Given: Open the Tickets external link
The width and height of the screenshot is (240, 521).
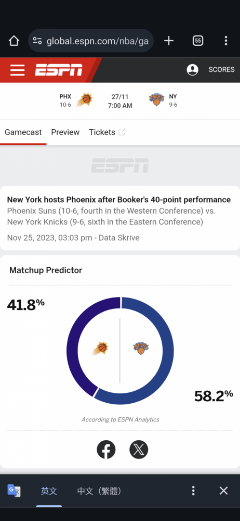Looking at the screenshot, I should click(x=107, y=132).
